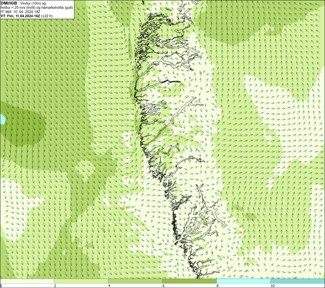Click the '2' label on the wind scale
Screen dimensions: 325x288
point(55,286)
